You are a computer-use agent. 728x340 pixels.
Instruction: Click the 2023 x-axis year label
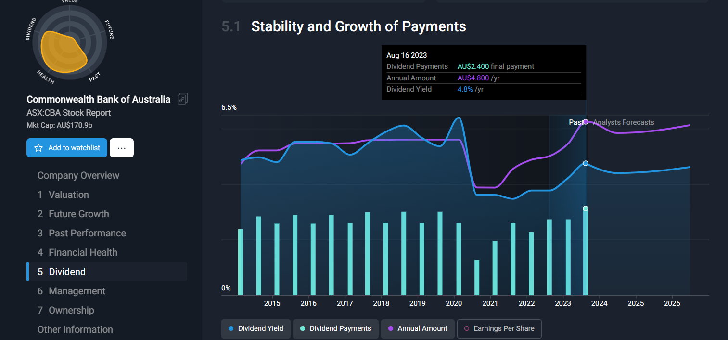pos(563,303)
